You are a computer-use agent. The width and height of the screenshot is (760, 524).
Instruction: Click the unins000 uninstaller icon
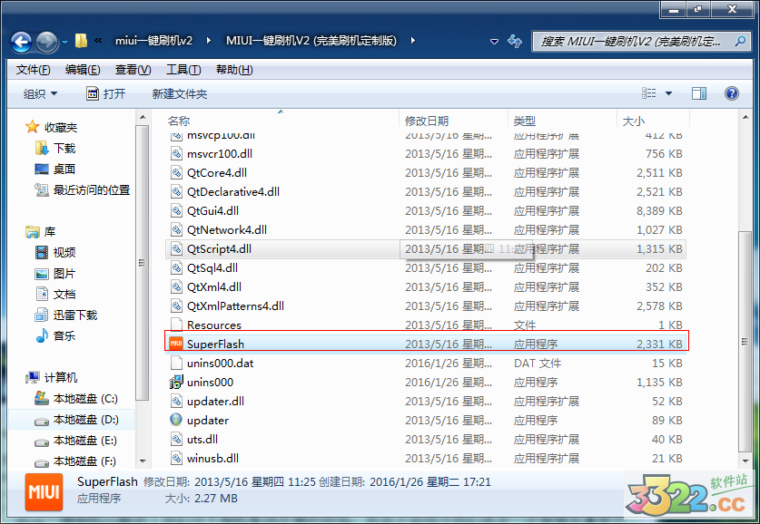coord(176,382)
